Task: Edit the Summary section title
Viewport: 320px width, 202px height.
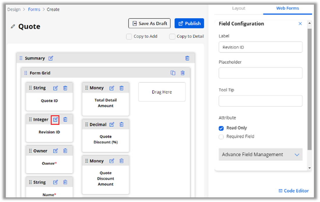Action: tap(51, 58)
